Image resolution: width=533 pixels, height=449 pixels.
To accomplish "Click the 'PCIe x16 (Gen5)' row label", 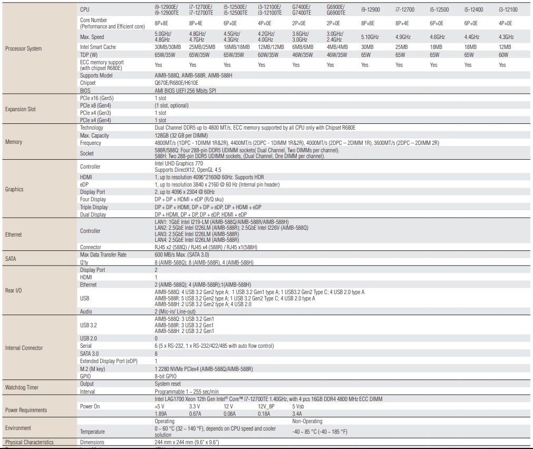I will coord(96,98).
